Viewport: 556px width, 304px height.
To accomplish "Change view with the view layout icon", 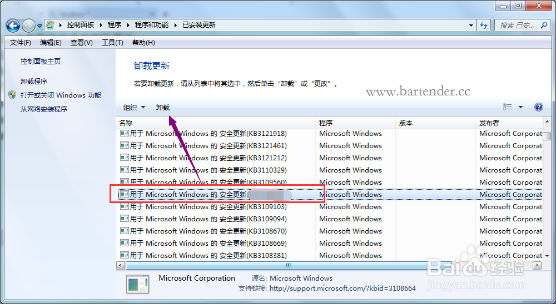I will (508, 107).
